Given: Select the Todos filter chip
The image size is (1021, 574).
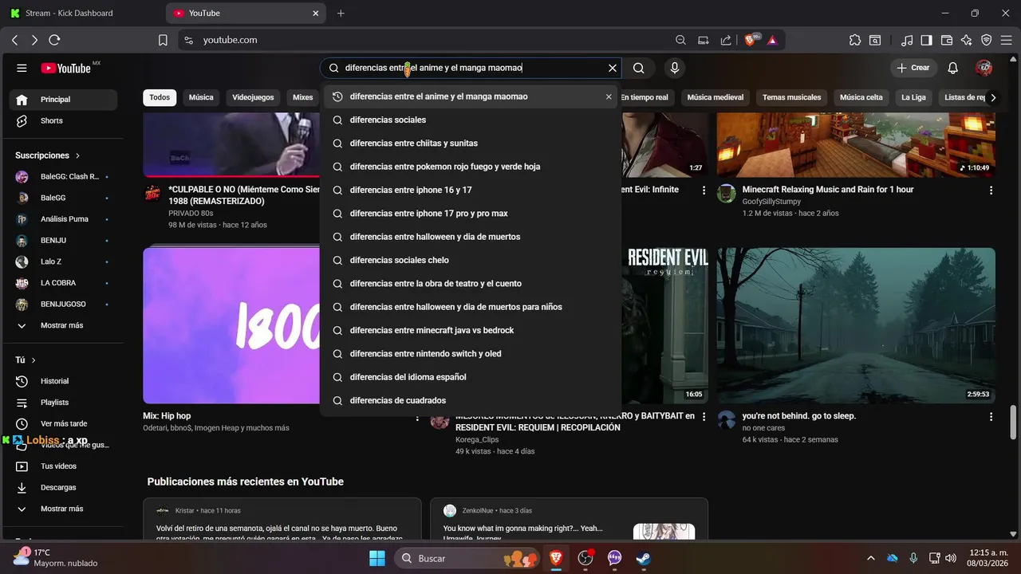Looking at the screenshot, I should 160,97.
